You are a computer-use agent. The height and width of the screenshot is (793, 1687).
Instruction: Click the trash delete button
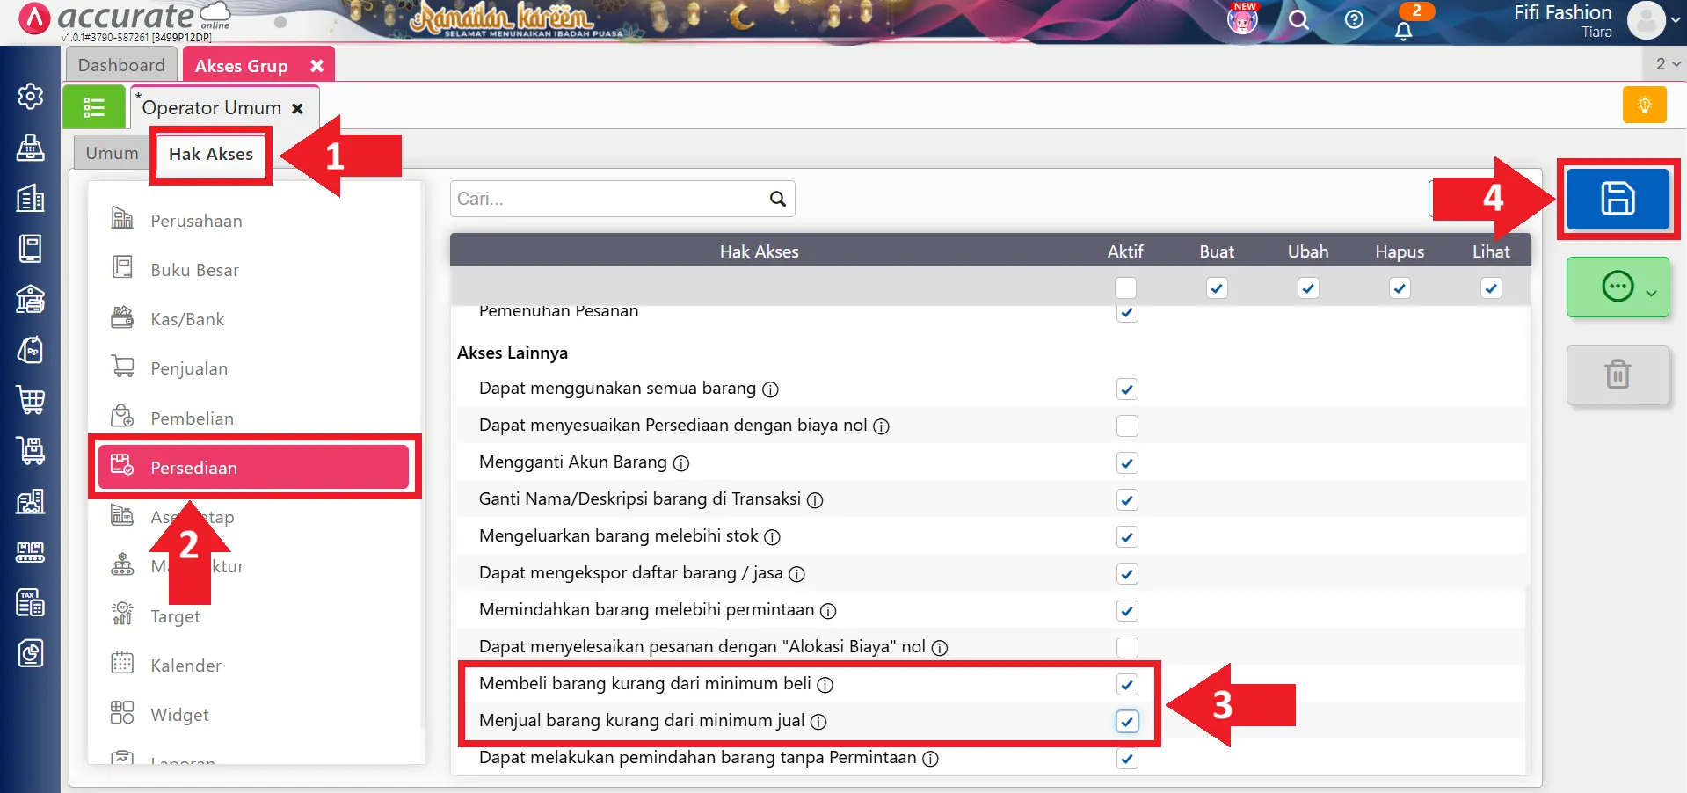tap(1617, 375)
